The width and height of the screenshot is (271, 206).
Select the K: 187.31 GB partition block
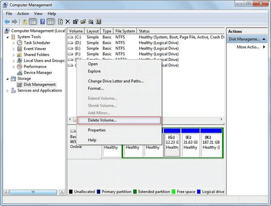pyautogui.click(x=211, y=143)
